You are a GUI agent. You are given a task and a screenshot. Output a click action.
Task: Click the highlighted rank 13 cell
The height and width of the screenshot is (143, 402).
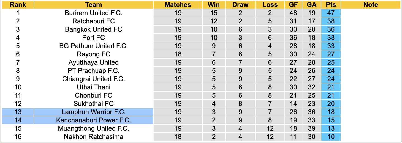coord(18,112)
